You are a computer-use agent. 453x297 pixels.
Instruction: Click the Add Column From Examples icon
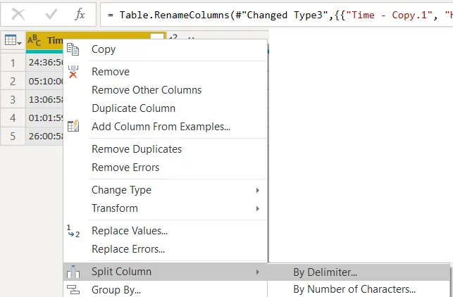[73, 127]
